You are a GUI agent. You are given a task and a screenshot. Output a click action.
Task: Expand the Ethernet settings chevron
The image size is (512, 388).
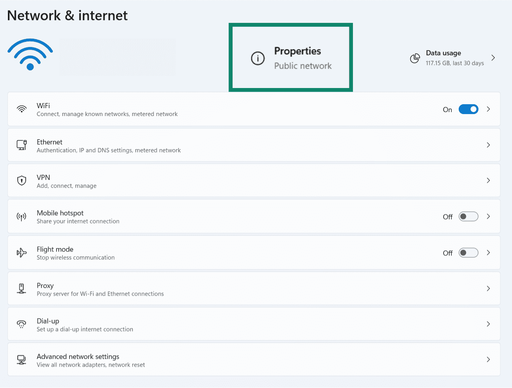(x=488, y=145)
